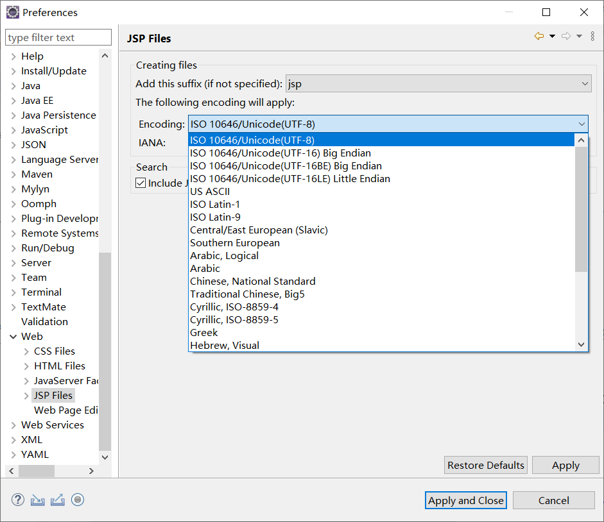Select Web Services preference category
Image resolution: width=604 pixels, height=522 pixels.
coord(53,425)
